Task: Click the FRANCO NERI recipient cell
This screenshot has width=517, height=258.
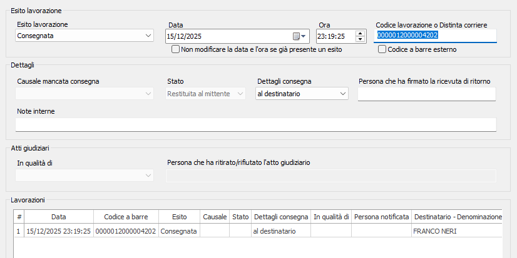Action: (x=456, y=231)
